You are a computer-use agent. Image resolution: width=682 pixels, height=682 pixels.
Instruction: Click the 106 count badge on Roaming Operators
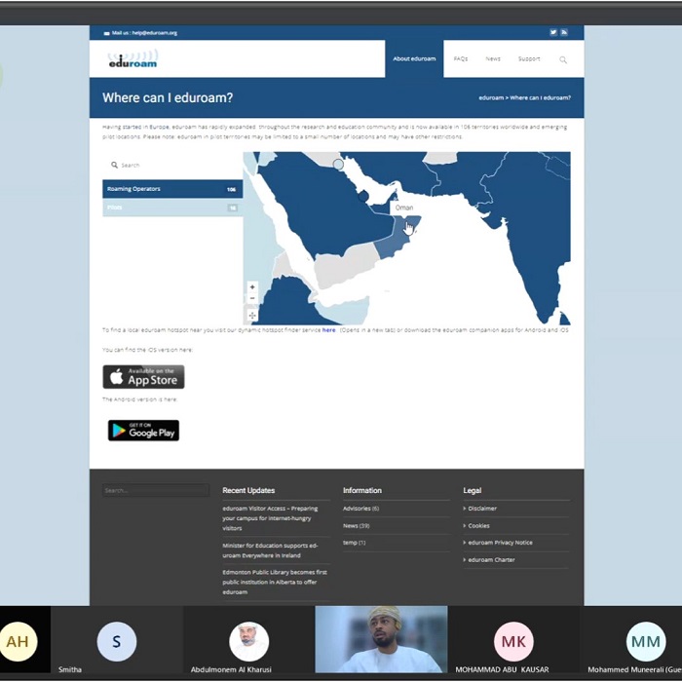pyautogui.click(x=231, y=190)
